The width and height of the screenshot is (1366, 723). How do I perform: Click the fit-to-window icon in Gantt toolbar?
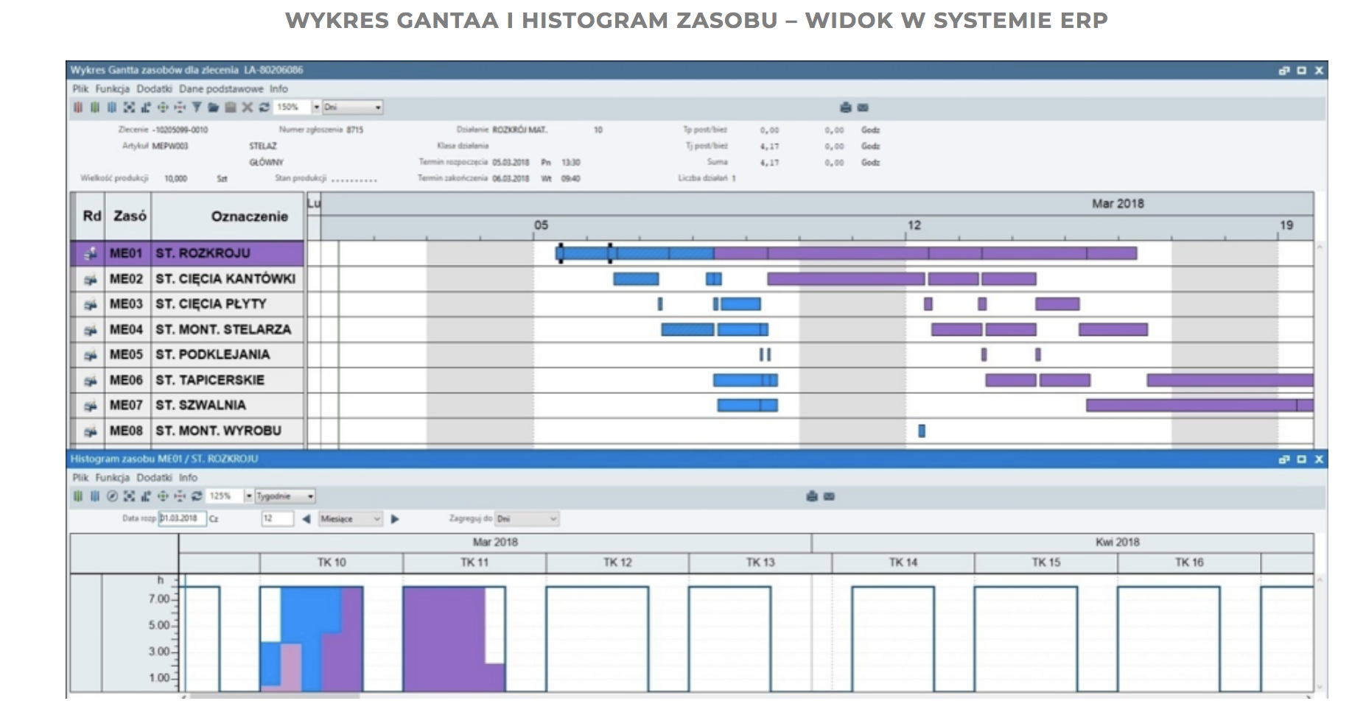(129, 107)
